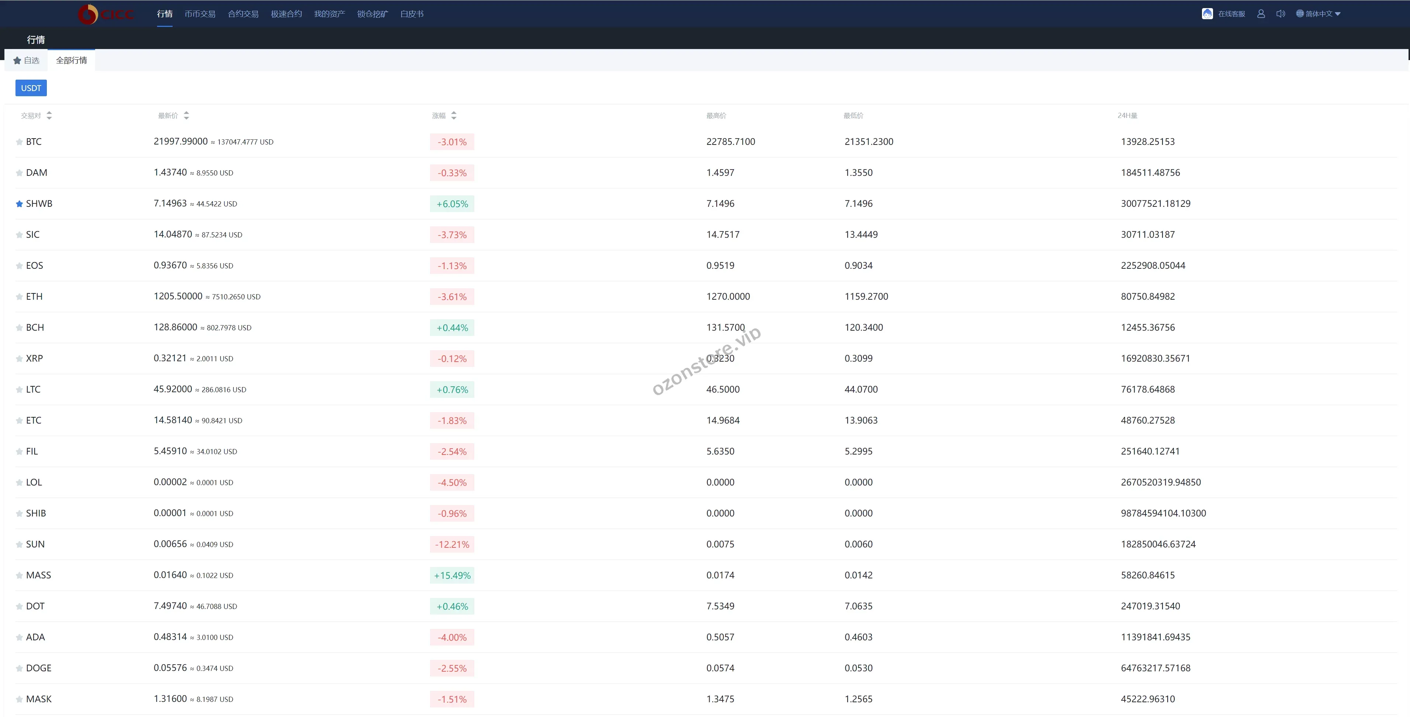
Task: Click the CICC logo icon
Action: point(87,14)
